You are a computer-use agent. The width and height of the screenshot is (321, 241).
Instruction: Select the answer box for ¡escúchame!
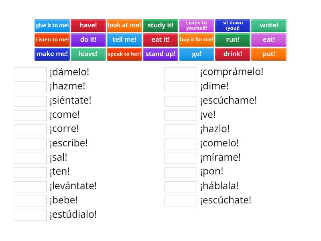click(x=181, y=101)
